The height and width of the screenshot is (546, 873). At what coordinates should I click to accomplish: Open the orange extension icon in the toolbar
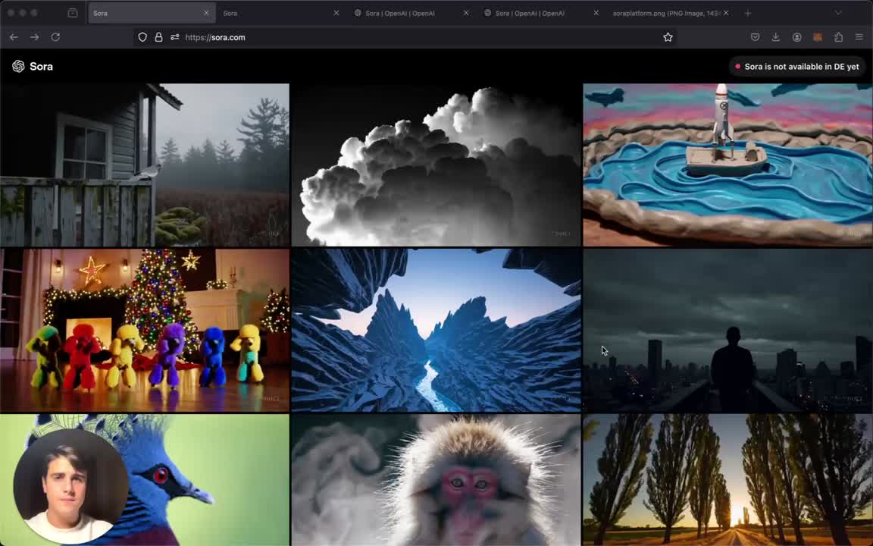pyautogui.click(x=818, y=37)
